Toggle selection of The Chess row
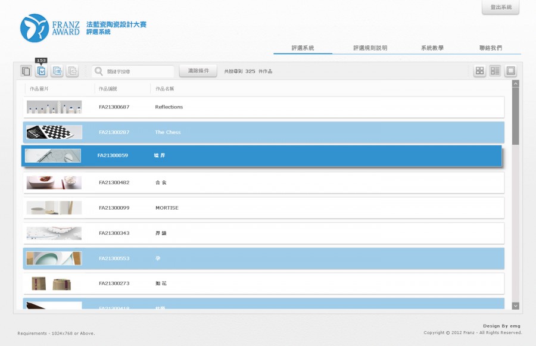 (x=264, y=132)
